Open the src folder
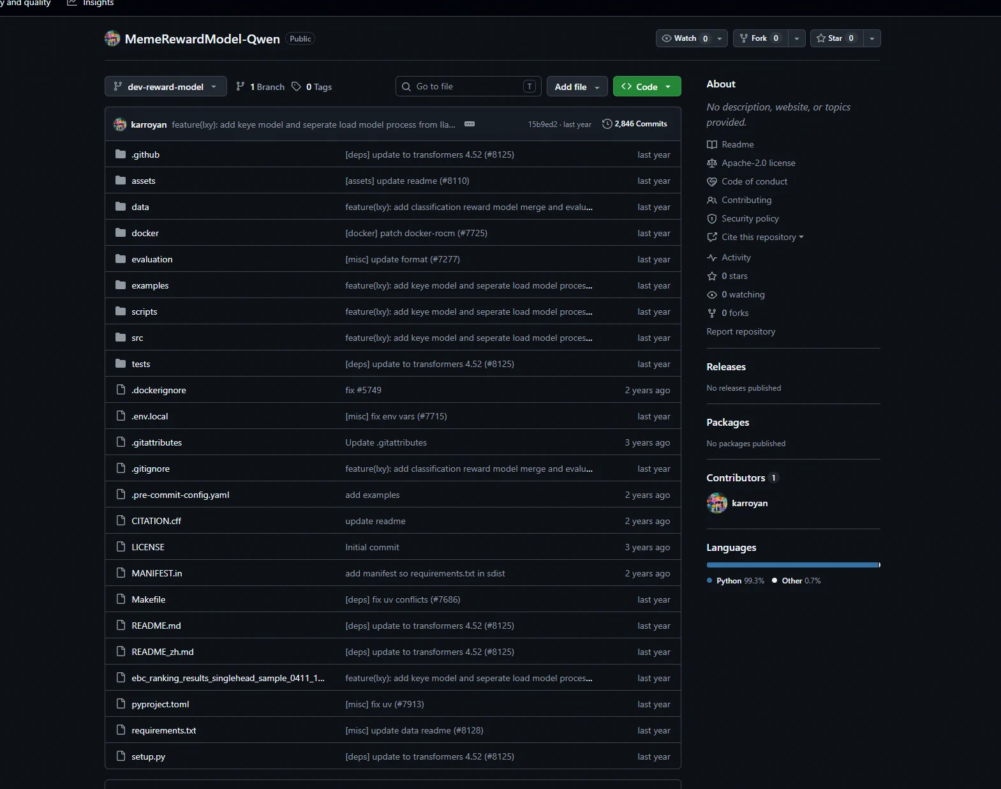 [137, 338]
